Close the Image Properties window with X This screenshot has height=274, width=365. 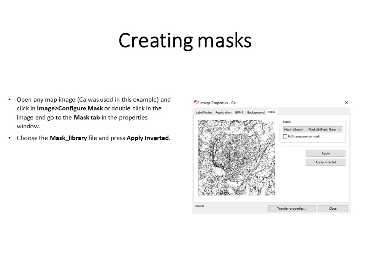(346, 103)
